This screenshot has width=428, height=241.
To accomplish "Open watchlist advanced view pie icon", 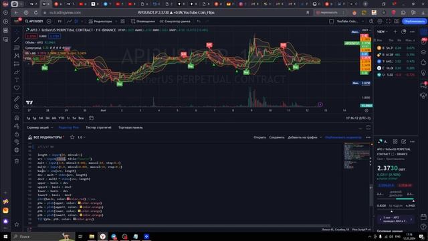I will (404, 31).
